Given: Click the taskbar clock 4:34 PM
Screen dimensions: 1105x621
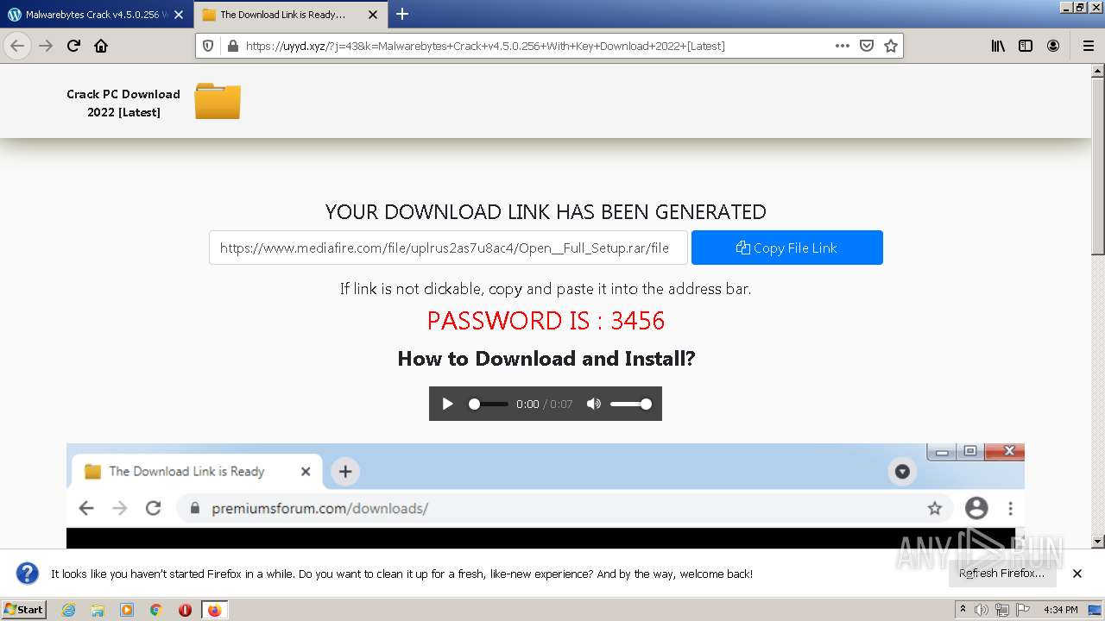Looking at the screenshot, I should pos(1060,610).
